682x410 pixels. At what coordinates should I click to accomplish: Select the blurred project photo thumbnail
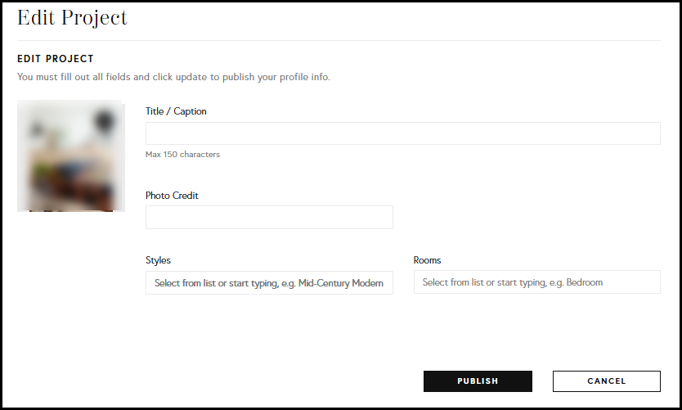pyautogui.click(x=71, y=156)
